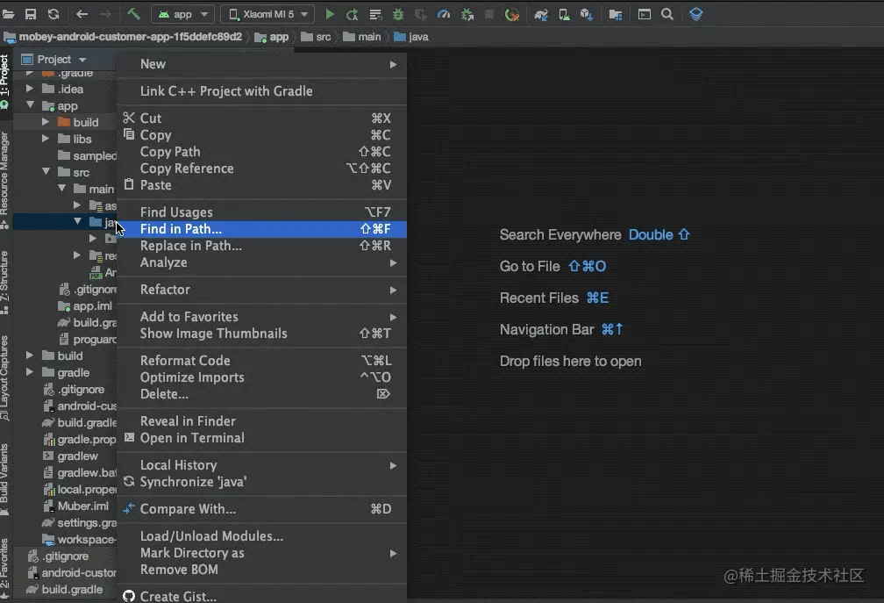884x603 pixels.
Task: Run the app on Xiaomi MI 5
Action: point(331,14)
